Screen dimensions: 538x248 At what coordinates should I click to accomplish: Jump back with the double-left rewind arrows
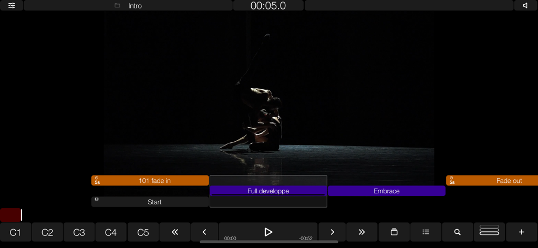(174, 232)
